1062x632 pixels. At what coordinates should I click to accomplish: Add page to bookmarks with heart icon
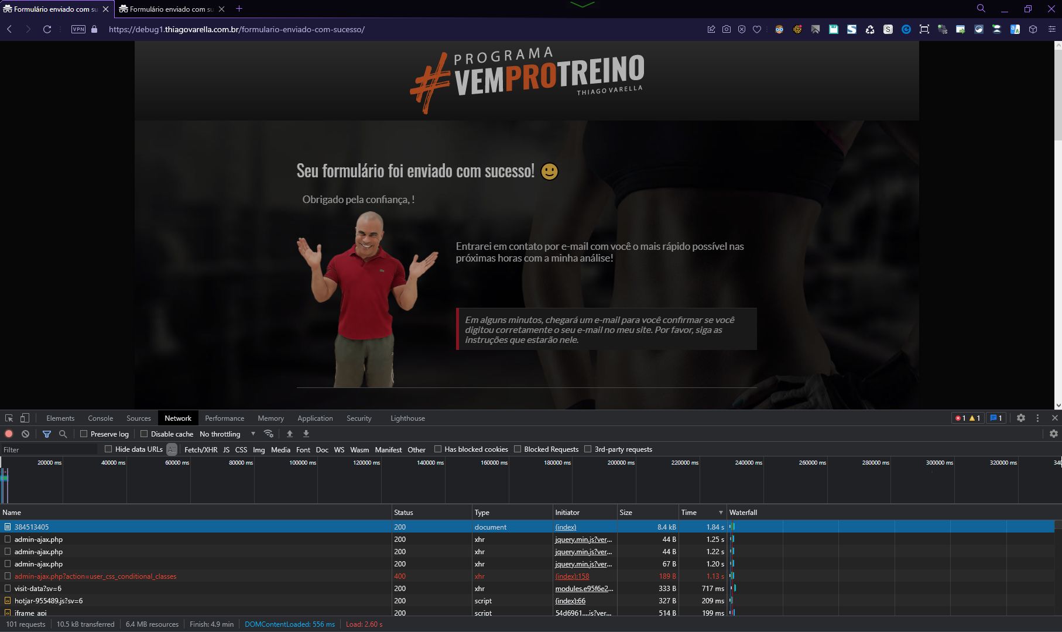(x=757, y=29)
